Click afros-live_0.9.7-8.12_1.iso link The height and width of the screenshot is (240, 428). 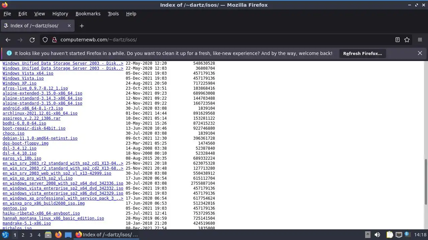(35, 88)
